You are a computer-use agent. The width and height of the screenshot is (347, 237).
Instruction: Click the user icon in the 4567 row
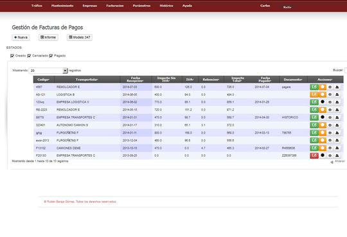[x=337, y=87]
